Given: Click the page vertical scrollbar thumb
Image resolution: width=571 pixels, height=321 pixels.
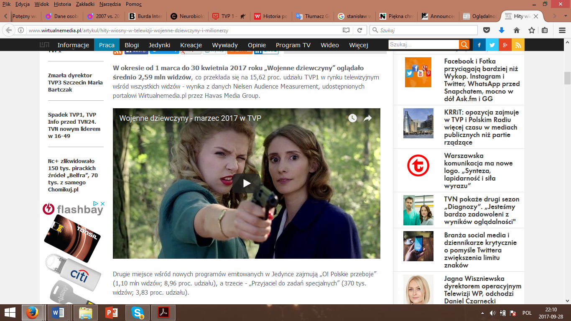Looking at the screenshot, I should (x=567, y=78).
